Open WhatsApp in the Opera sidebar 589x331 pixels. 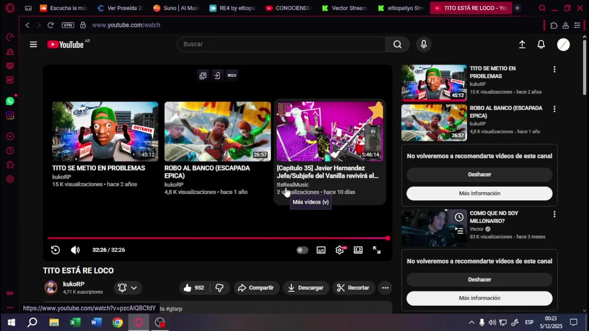pos(10,101)
